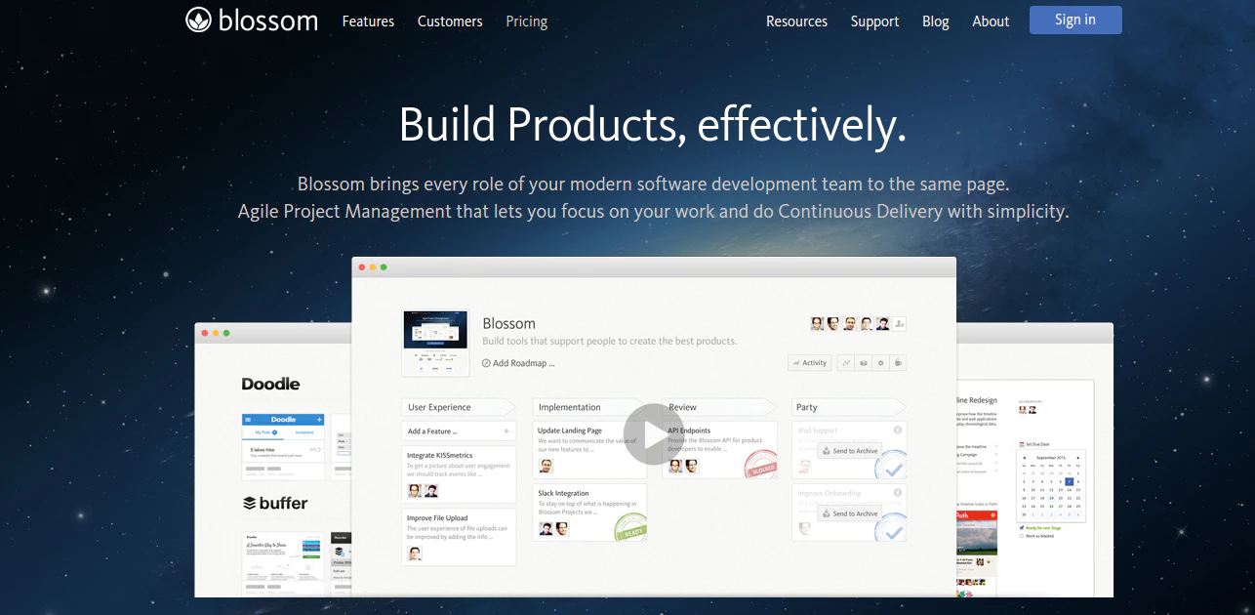The height and width of the screenshot is (615, 1255).
Task: Click the checkmark stamp on iPad Support
Action: pos(890,465)
